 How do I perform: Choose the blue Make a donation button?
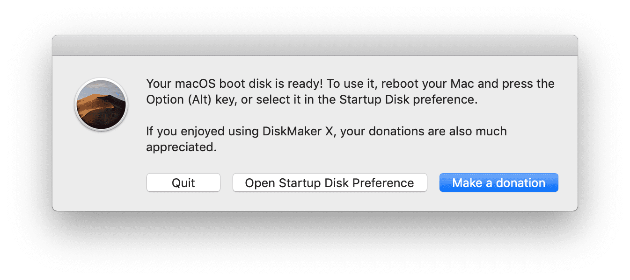[x=499, y=182]
